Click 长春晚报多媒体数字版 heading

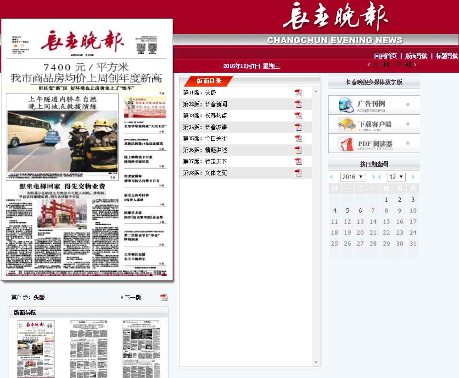pos(374,82)
